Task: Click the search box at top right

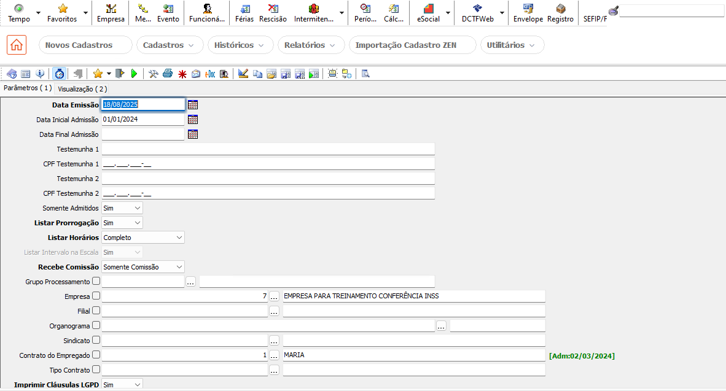Action: [x=671, y=11]
